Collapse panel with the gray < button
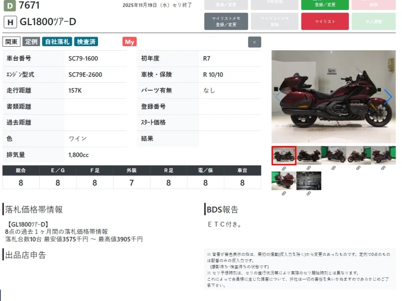 [x=255, y=42]
